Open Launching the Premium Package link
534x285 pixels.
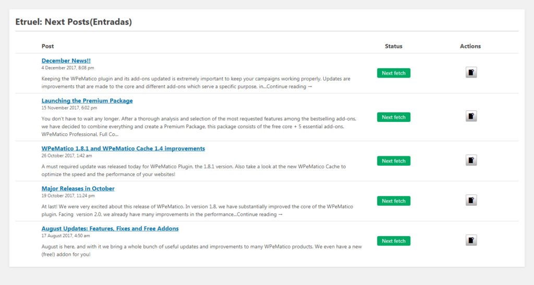87,101
